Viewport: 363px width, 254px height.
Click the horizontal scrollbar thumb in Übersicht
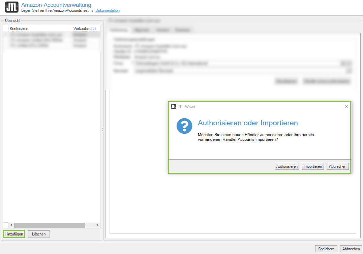[x=49, y=225]
